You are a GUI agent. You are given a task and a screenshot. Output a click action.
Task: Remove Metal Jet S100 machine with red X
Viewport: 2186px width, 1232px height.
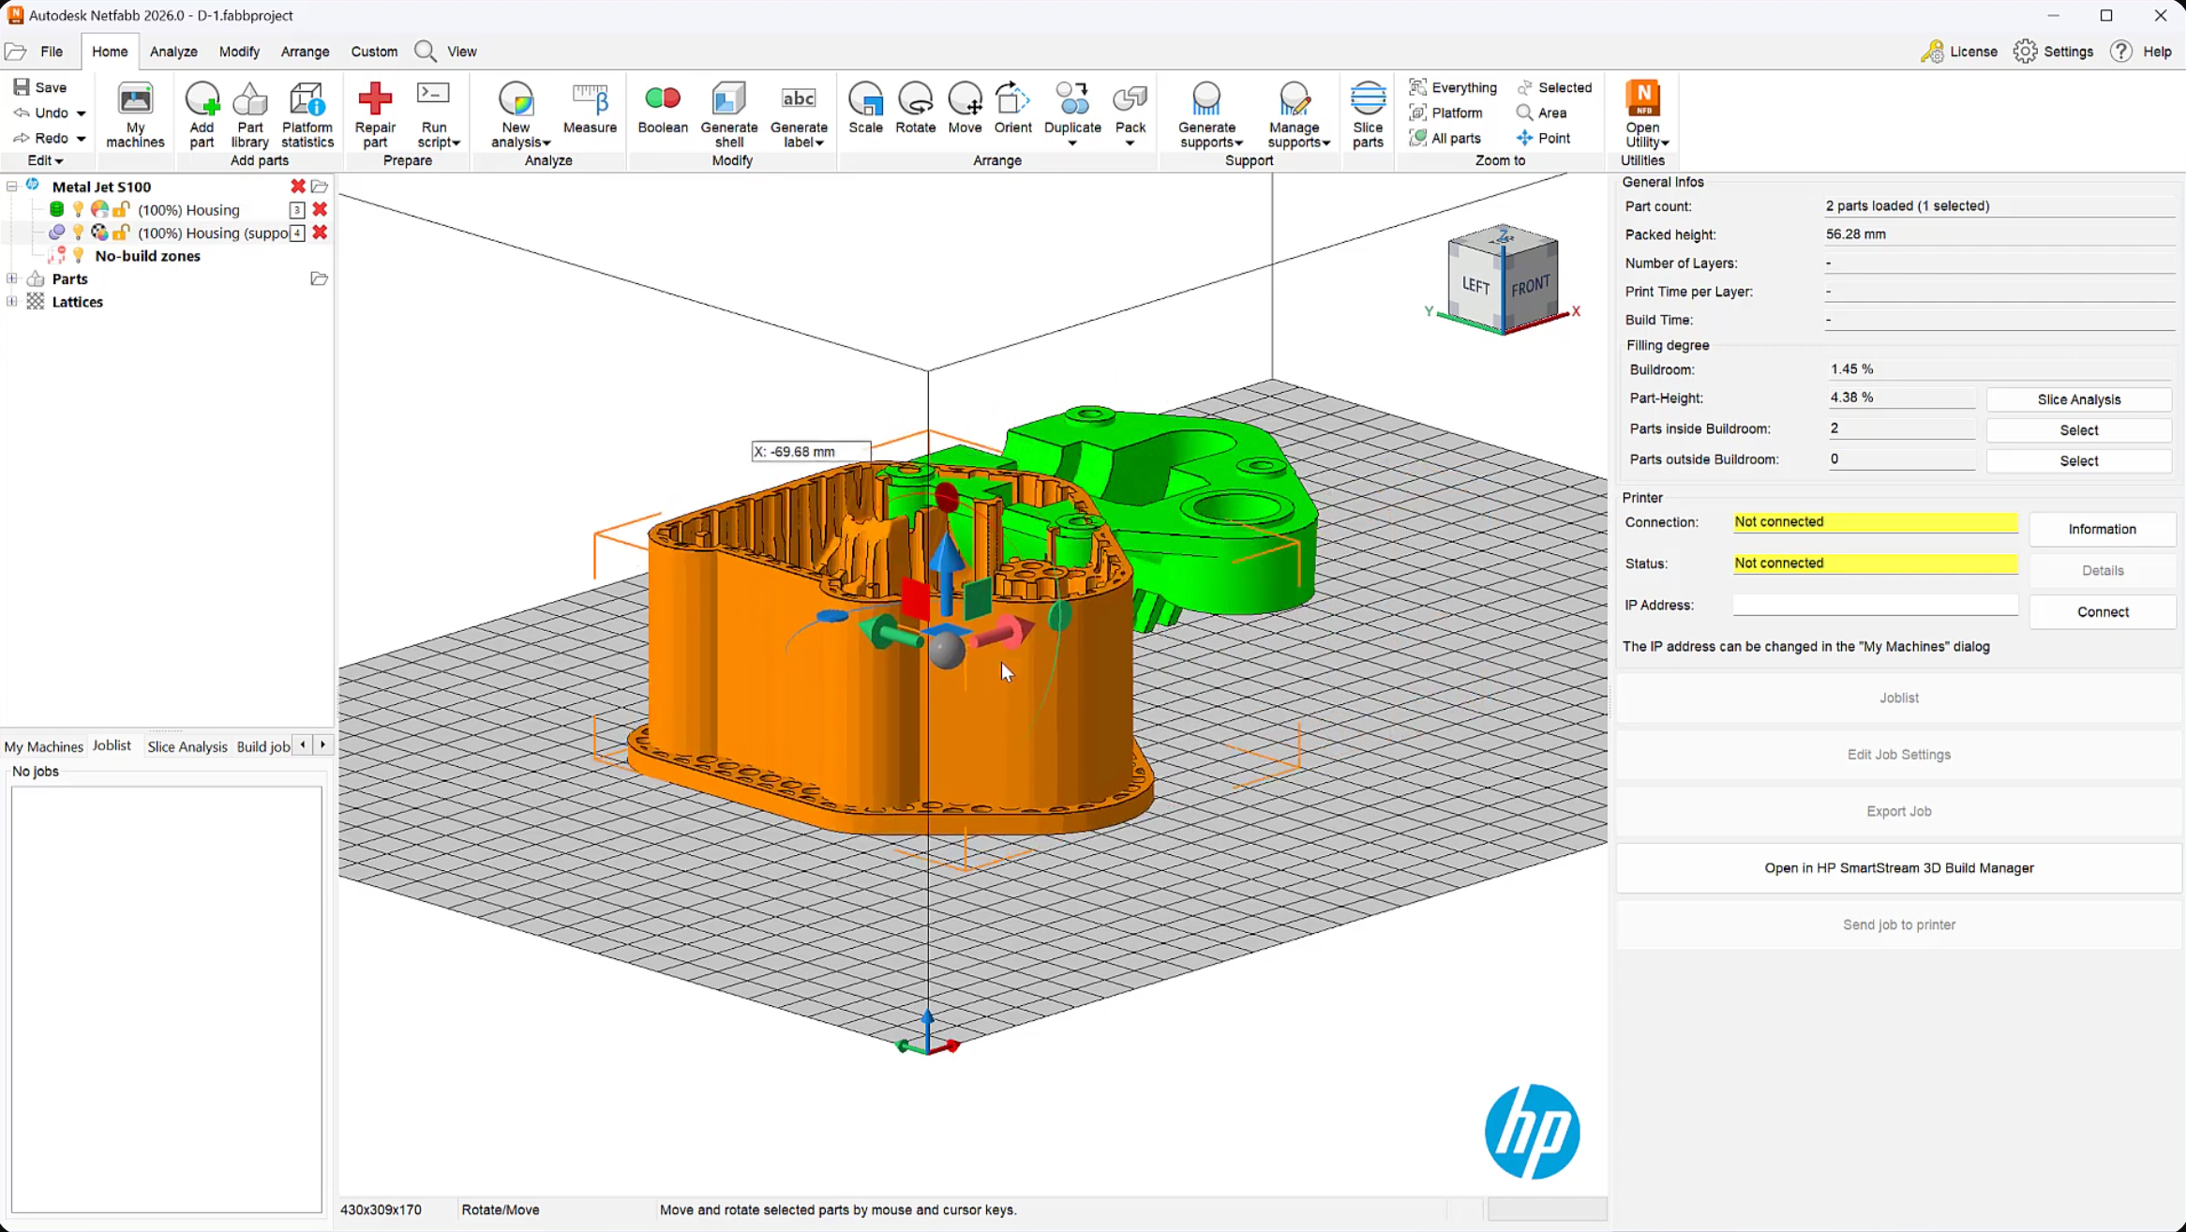(x=297, y=187)
